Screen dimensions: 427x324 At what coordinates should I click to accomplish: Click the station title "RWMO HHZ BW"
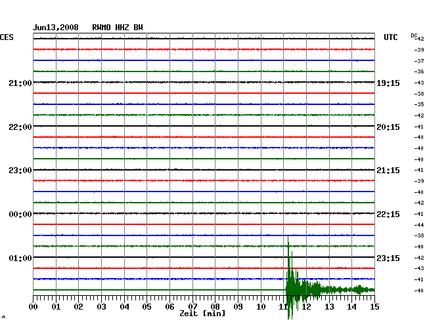coord(118,28)
